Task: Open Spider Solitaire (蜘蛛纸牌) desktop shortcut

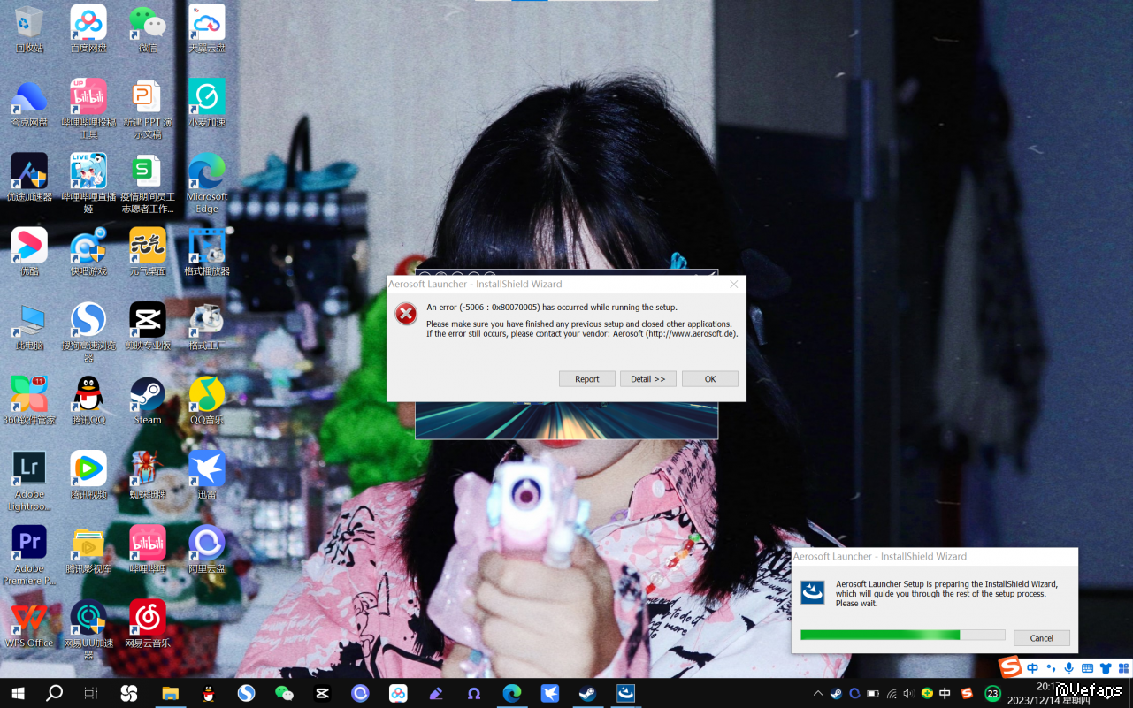Action: (x=148, y=475)
